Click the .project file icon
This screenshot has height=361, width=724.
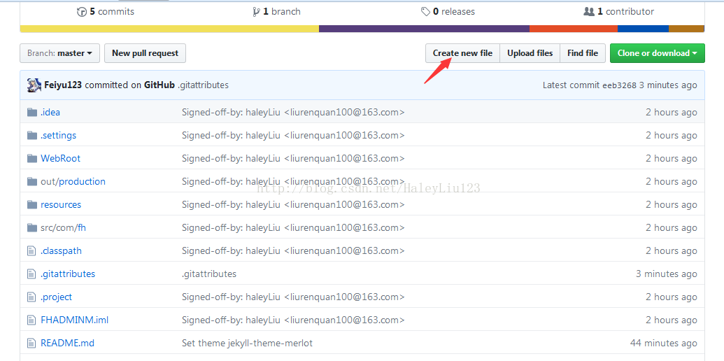[31, 297]
